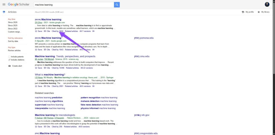The height and width of the screenshot is (135, 275).
Task: Search related physics informed machine learning
Action: pyautogui.click(x=98, y=108)
